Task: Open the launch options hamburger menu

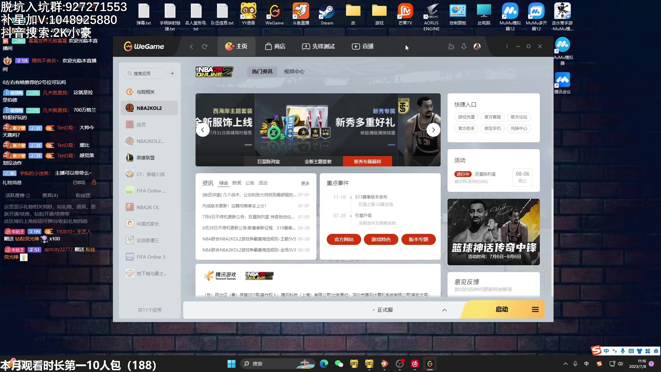Action: point(535,310)
